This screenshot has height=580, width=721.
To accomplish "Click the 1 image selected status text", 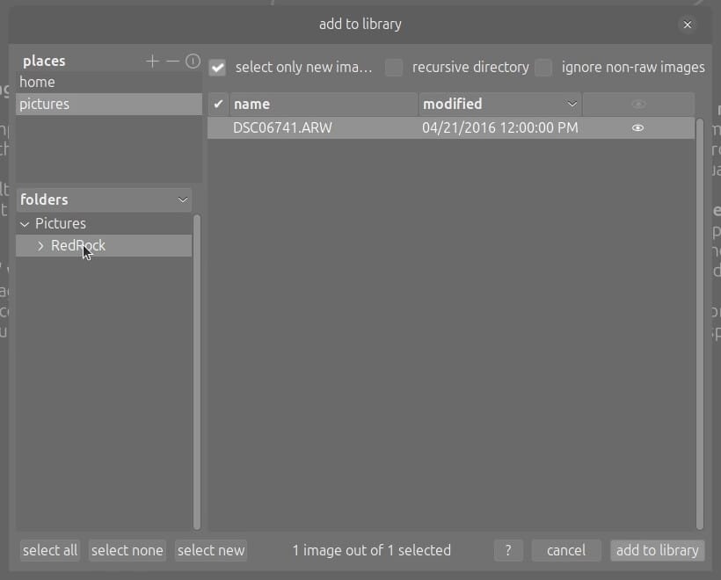I will [x=372, y=550].
